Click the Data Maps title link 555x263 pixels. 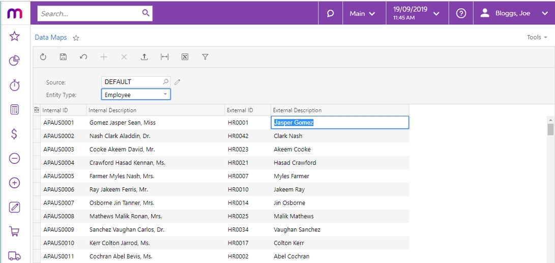50,37
